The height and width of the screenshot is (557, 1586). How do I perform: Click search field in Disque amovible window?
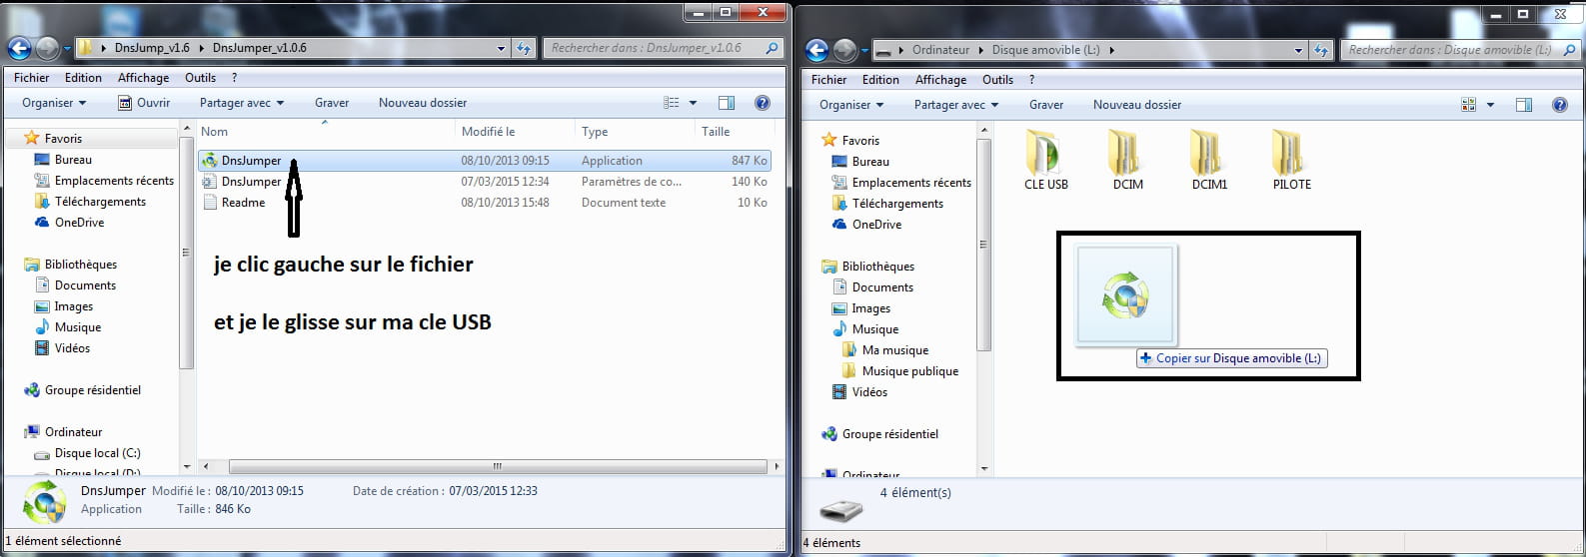point(1450,50)
